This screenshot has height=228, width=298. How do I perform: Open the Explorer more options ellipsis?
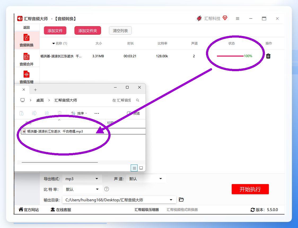97,113
